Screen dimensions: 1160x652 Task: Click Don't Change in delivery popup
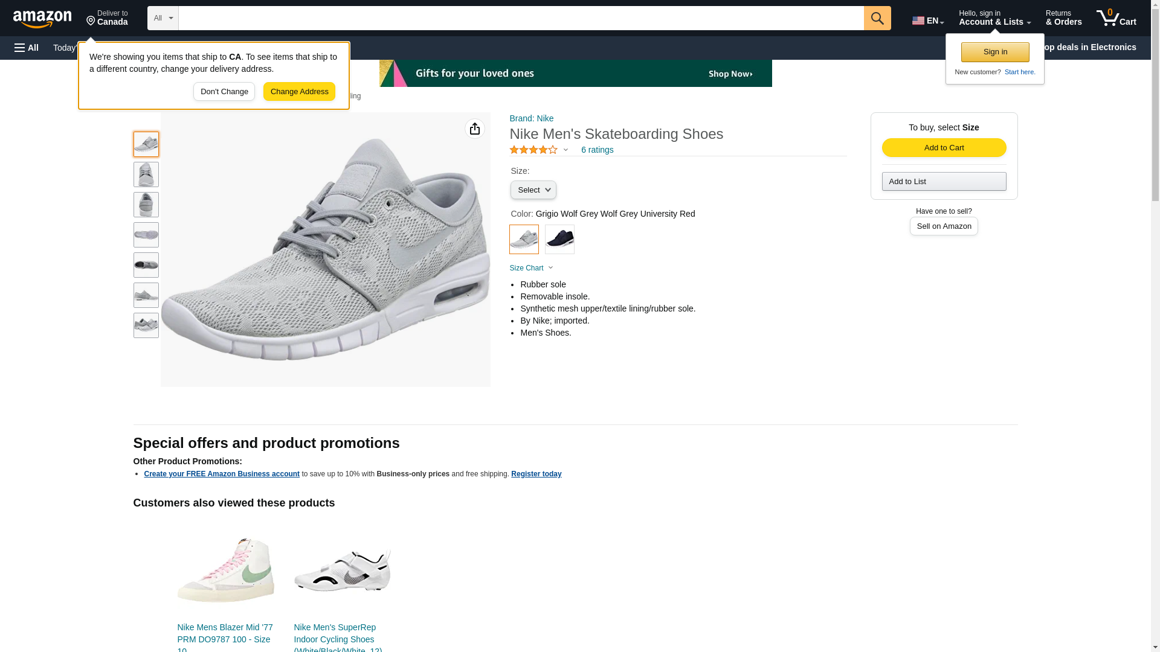(224, 92)
